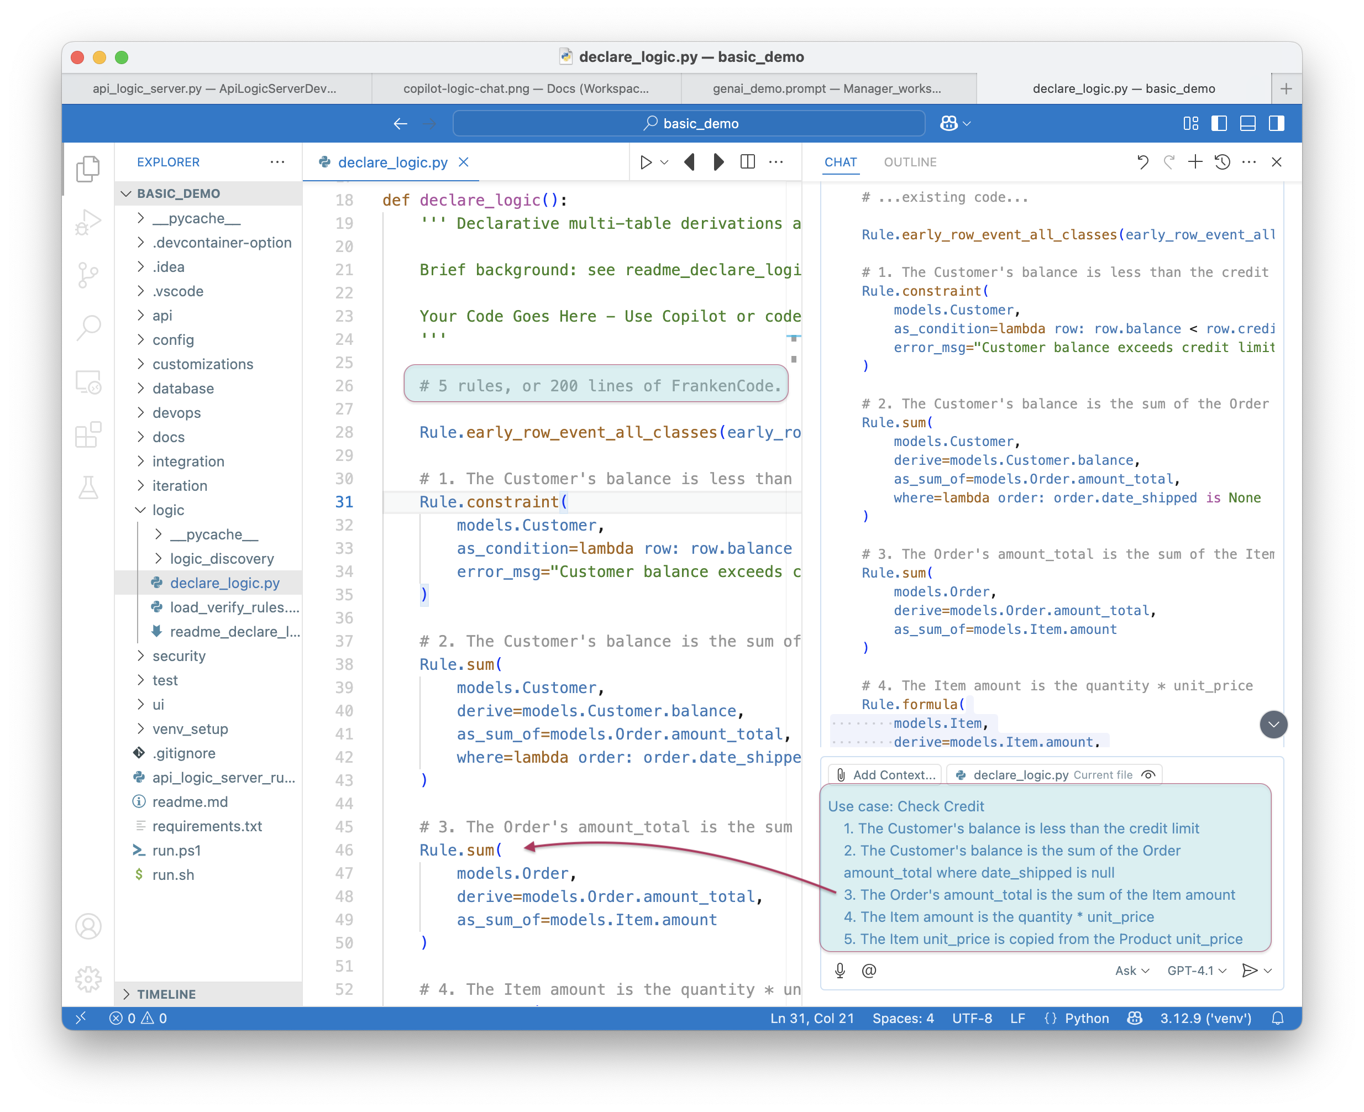
Task: Click the Add Context button
Action: pos(885,774)
